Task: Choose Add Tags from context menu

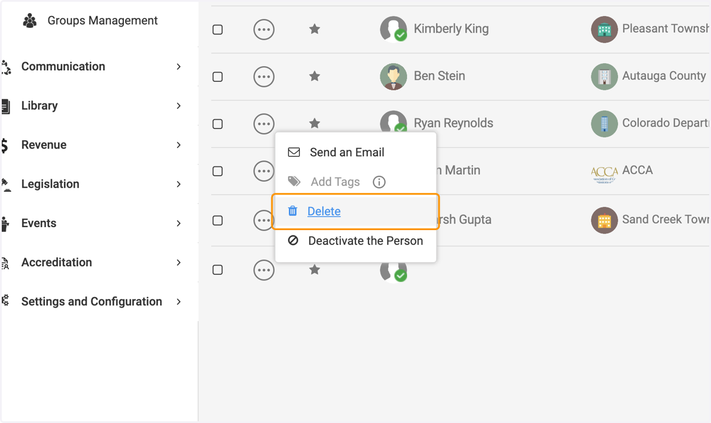Action: (335, 182)
